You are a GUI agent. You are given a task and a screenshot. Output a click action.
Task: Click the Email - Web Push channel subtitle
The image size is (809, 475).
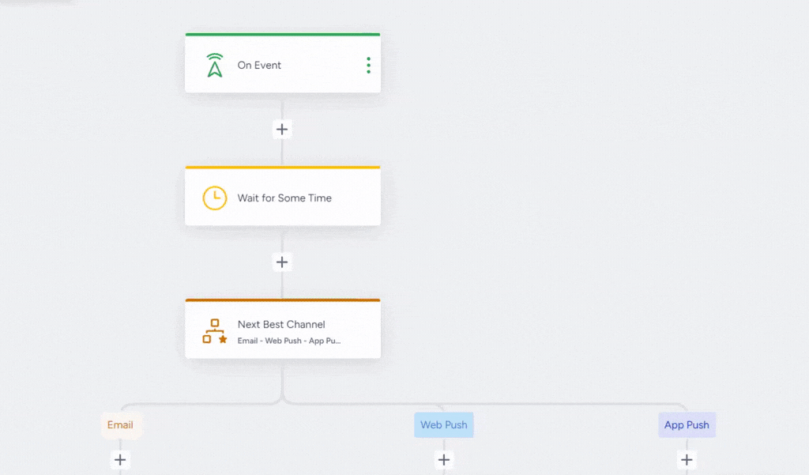click(289, 341)
